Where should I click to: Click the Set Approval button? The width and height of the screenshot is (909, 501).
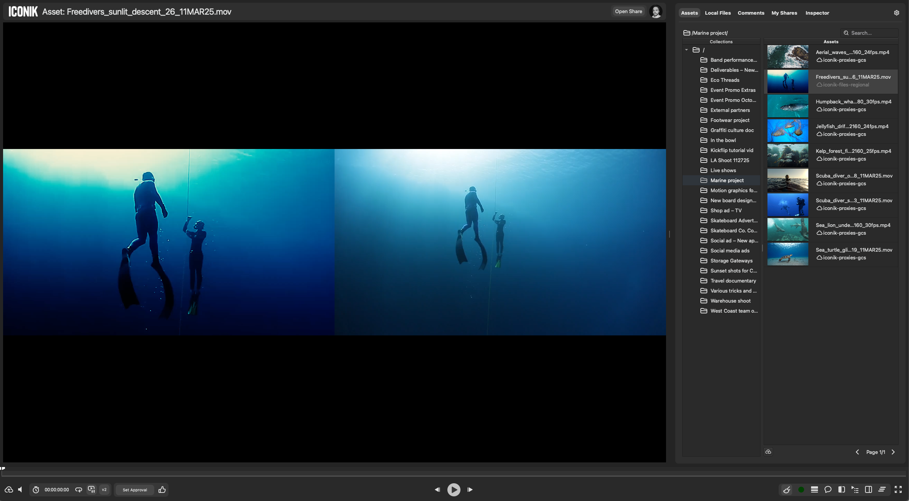[x=135, y=489]
